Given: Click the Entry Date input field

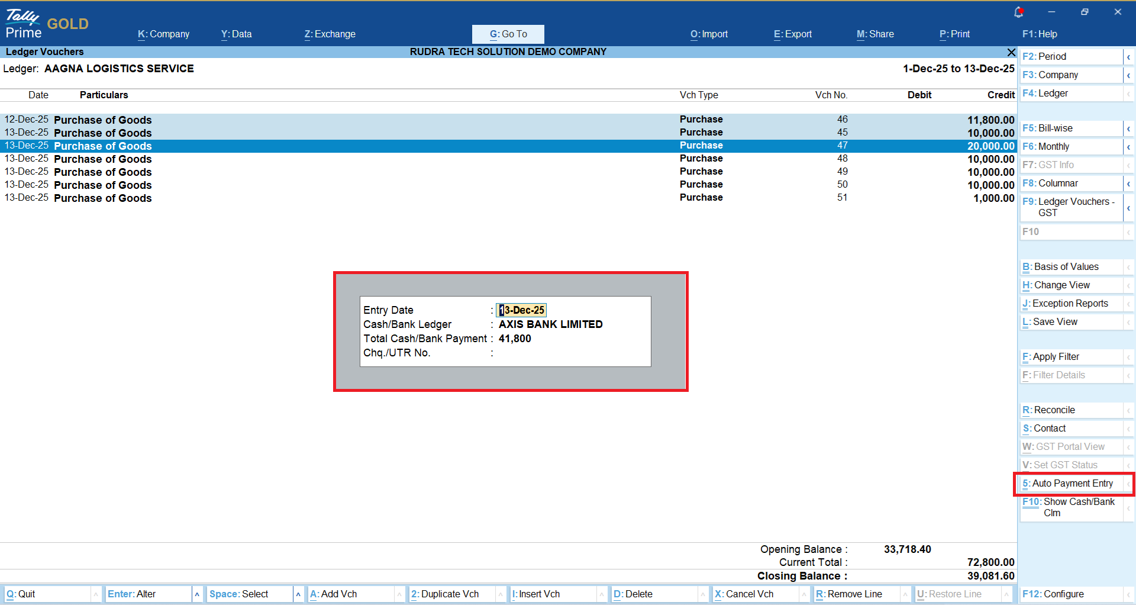Looking at the screenshot, I should [521, 310].
